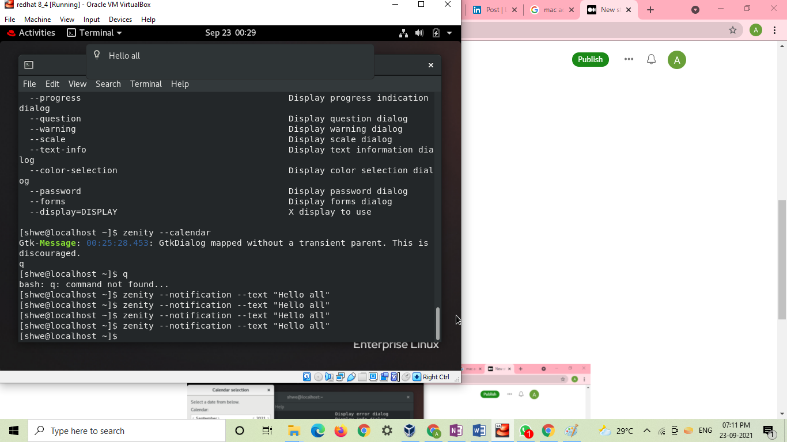Image resolution: width=787 pixels, height=442 pixels.
Task: Open the Search menu in the terminal window
Action: point(108,84)
